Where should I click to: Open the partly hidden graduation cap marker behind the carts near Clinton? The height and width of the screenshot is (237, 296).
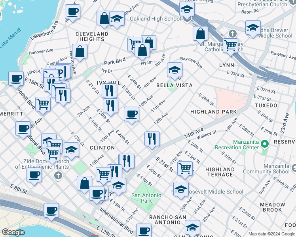coord(46,140)
